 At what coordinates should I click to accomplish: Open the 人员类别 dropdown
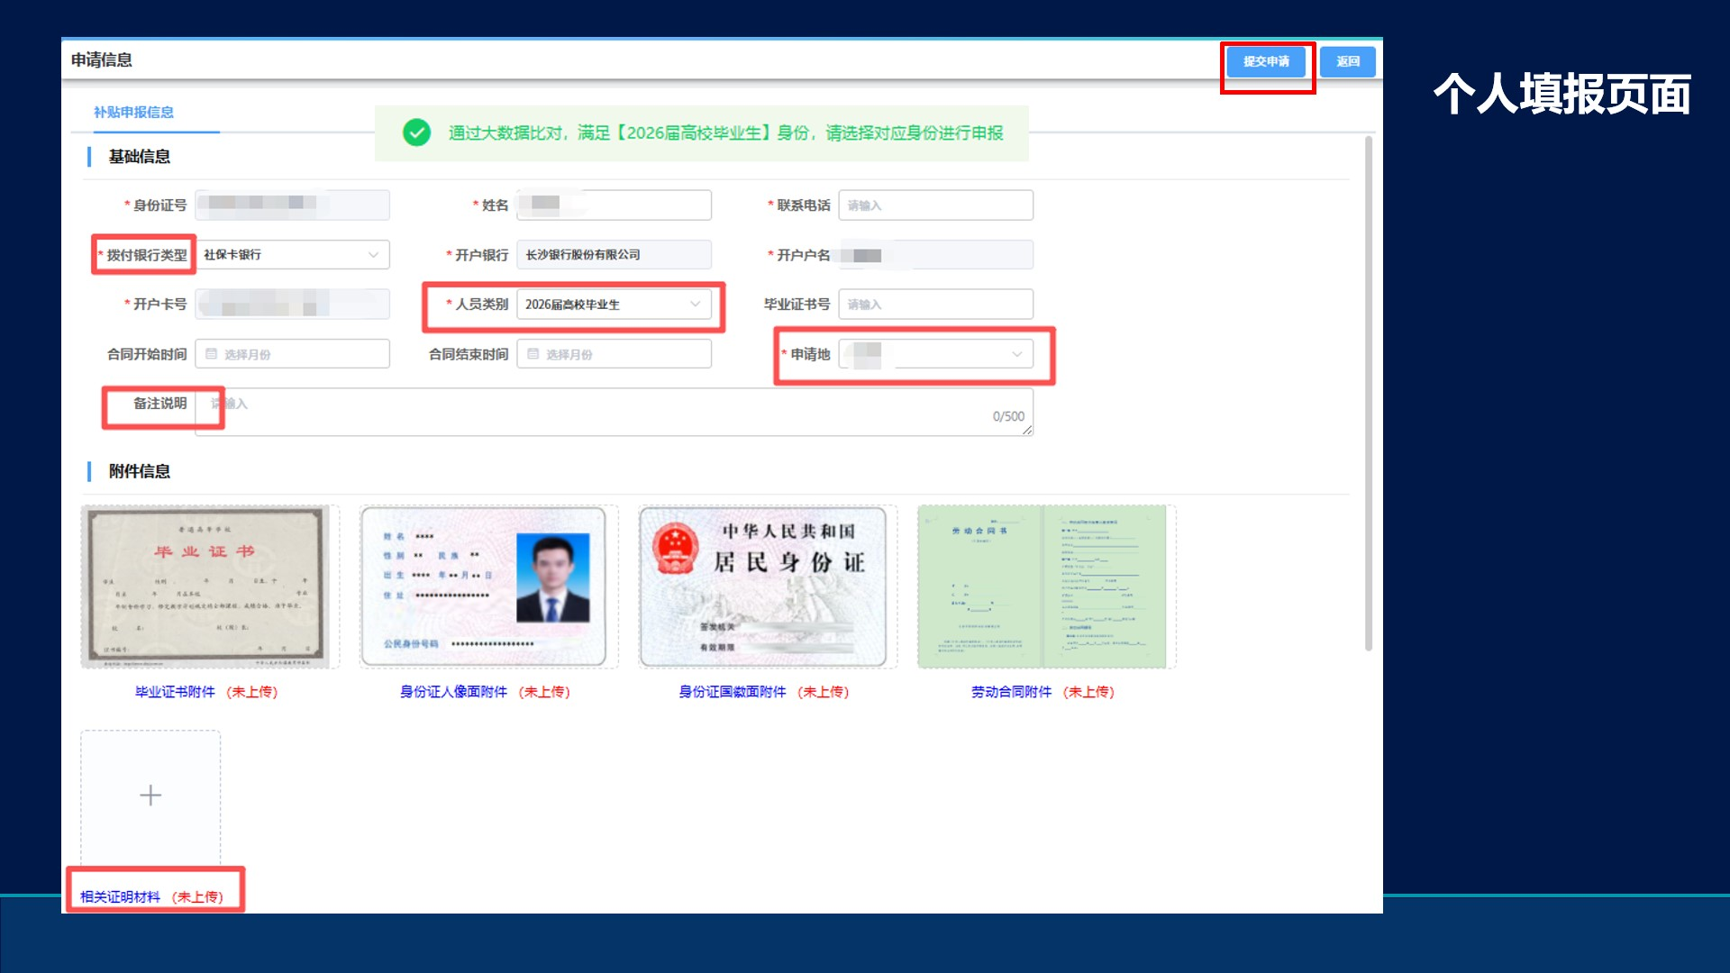[614, 304]
